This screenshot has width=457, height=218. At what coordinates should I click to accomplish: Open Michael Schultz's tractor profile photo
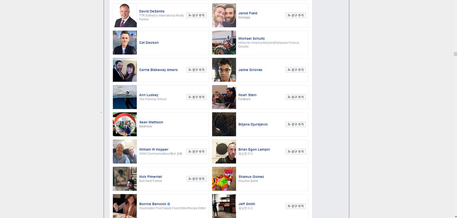coord(224,43)
